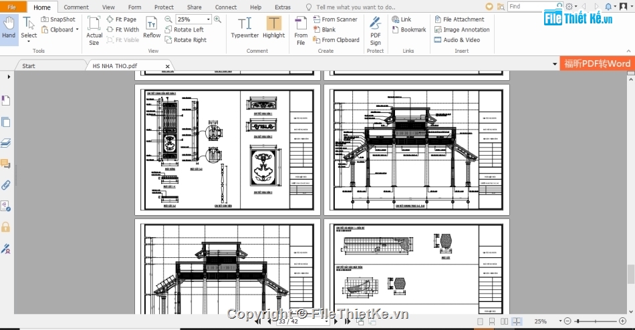Go to the previous page
This screenshot has height=330, width=635.
click(269, 321)
